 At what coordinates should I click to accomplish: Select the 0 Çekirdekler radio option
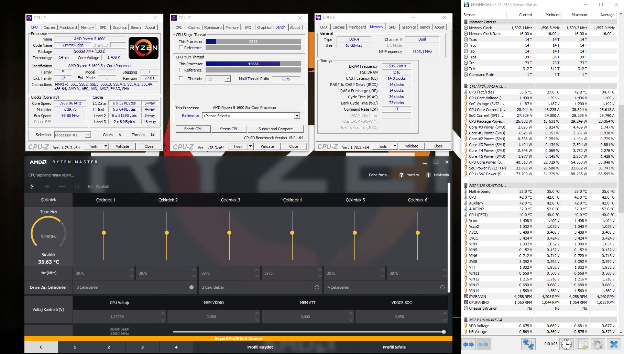[191, 287]
